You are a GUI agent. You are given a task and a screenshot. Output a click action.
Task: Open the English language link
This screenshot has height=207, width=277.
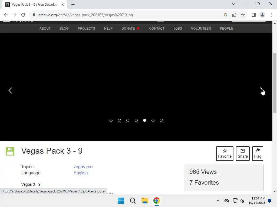tap(81, 173)
